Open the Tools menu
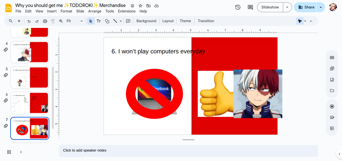342x161 pixels. coord(110,11)
